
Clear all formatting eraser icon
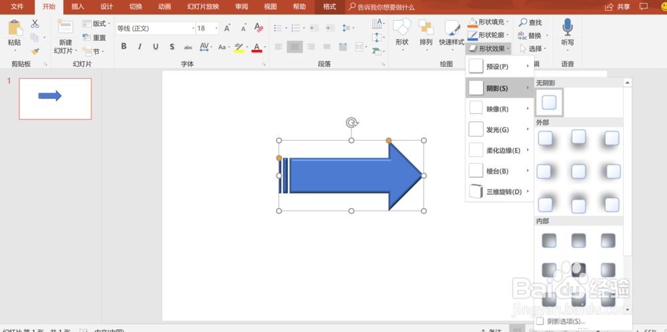coord(259,28)
